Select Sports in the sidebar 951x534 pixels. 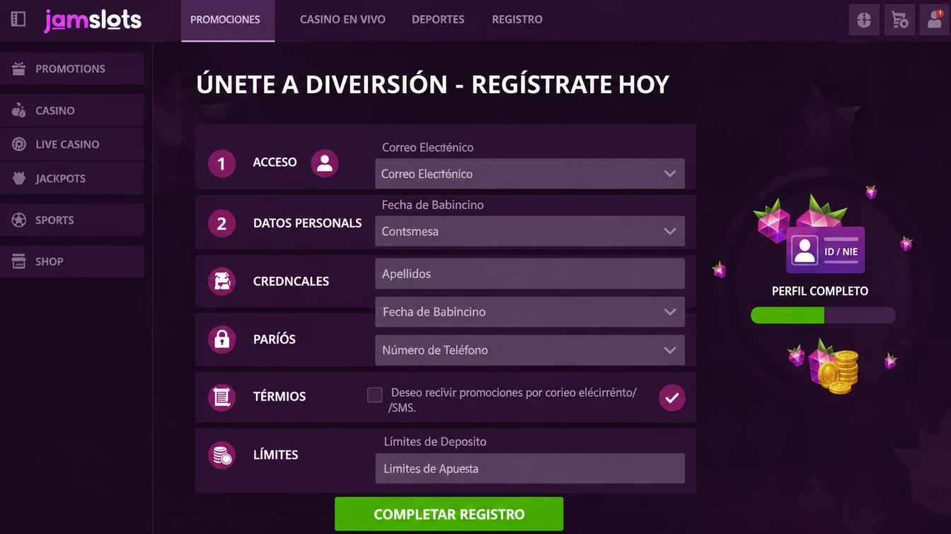click(71, 220)
